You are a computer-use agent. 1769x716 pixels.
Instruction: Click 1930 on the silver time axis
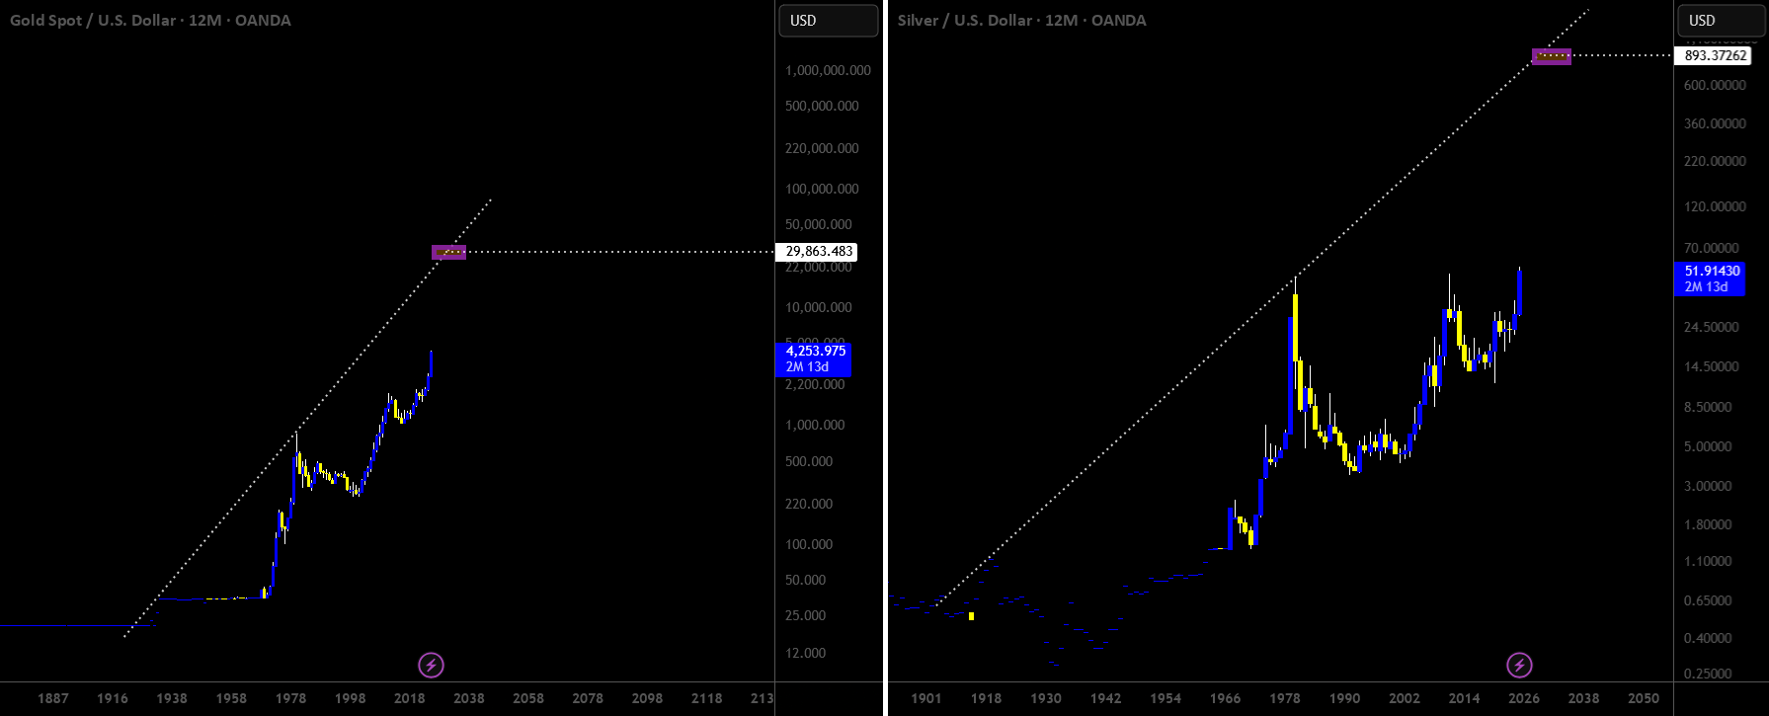coord(1046,698)
